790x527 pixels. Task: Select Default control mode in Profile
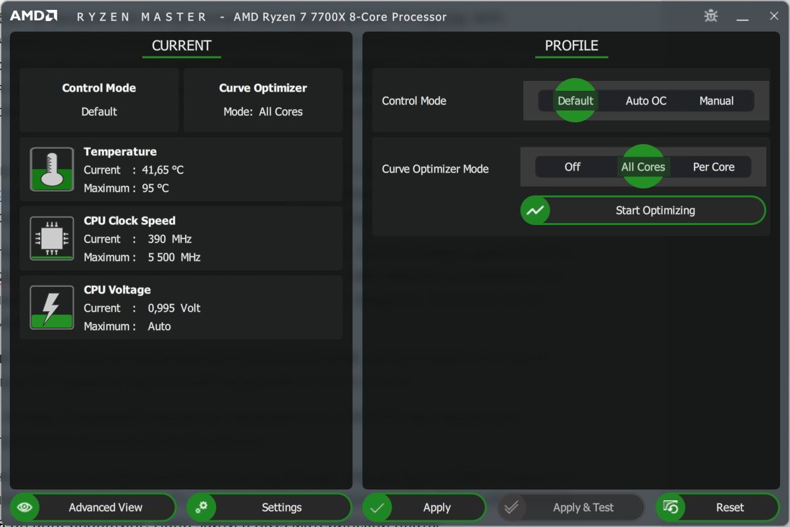click(x=575, y=101)
